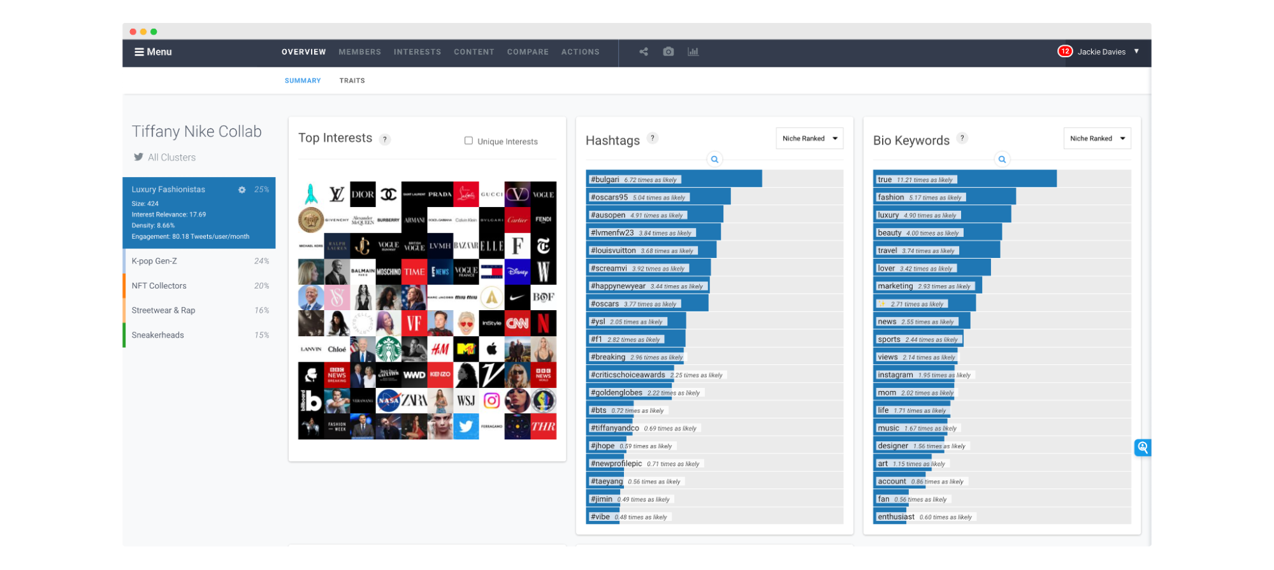Switch to the Actions tab
This screenshot has width=1274, height=570.
pyautogui.click(x=580, y=52)
